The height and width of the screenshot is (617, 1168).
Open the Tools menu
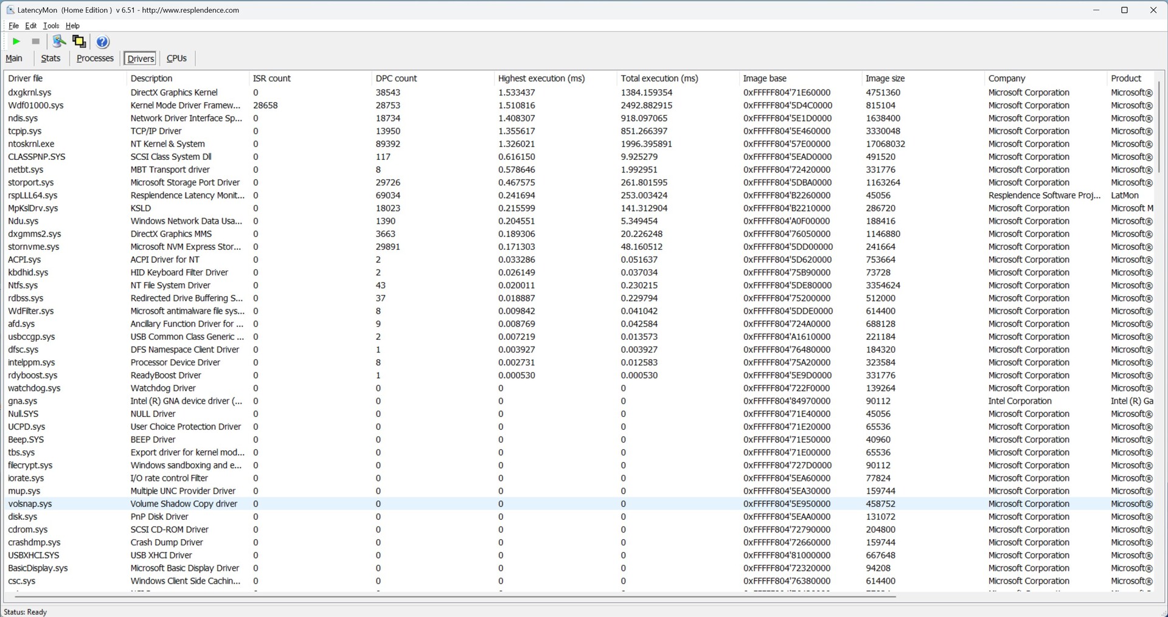pos(51,26)
